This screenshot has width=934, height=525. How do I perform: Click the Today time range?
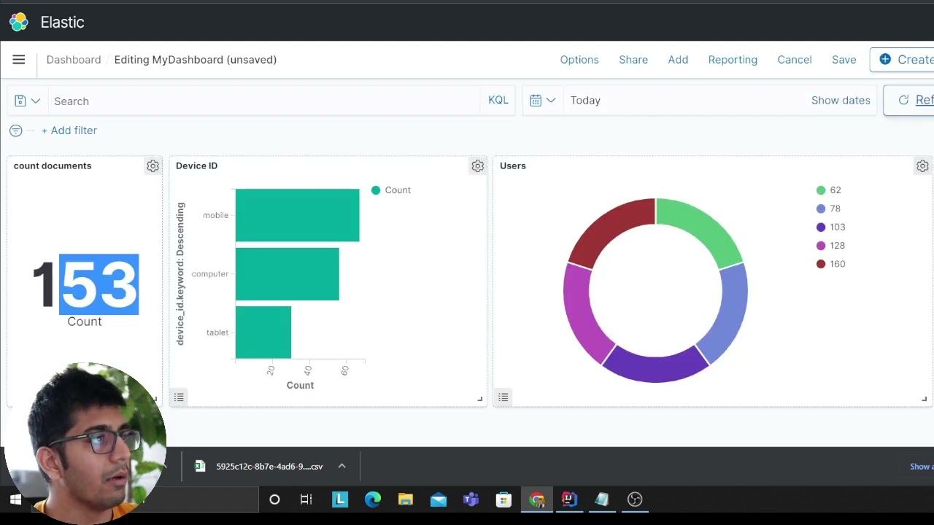click(585, 101)
